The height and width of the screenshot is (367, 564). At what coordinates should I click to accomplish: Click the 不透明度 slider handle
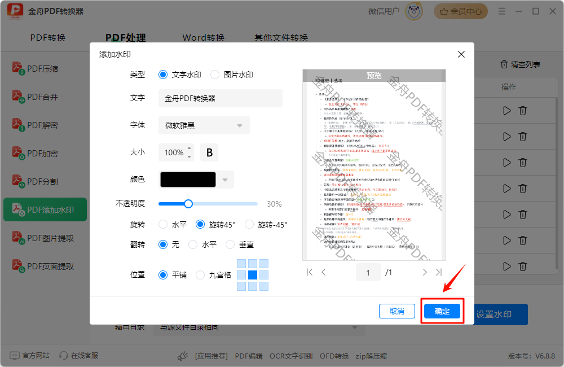(x=188, y=204)
